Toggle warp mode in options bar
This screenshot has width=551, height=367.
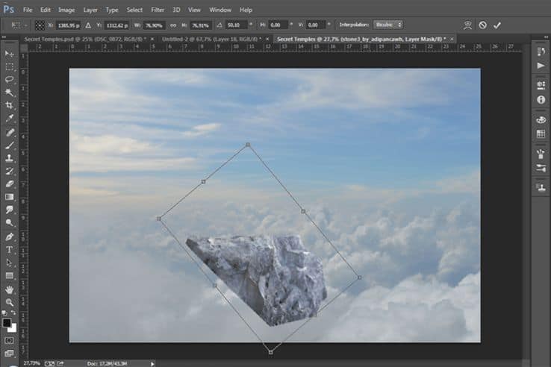tap(467, 25)
